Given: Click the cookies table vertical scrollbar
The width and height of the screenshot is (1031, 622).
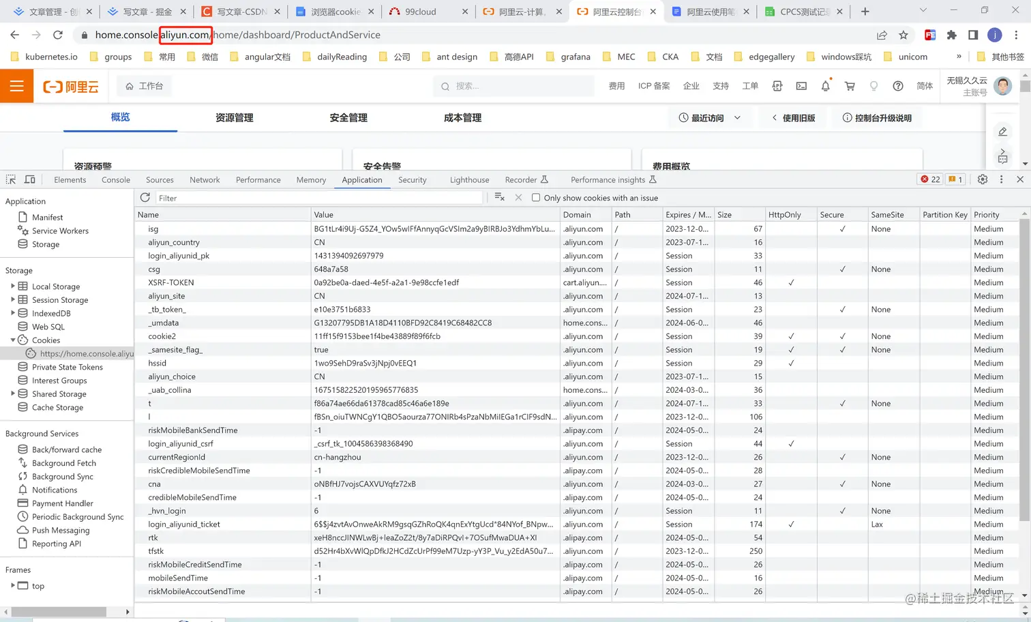Looking at the screenshot, I should pos(1024,371).
